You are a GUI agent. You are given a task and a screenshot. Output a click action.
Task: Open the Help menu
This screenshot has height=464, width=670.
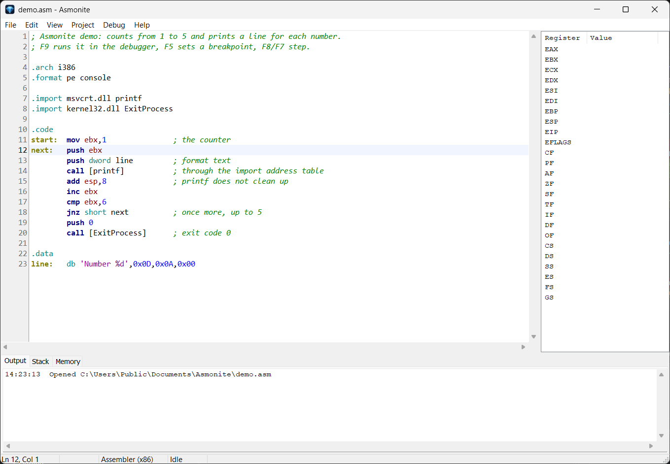pyautogui.click(x=142, y=25)
